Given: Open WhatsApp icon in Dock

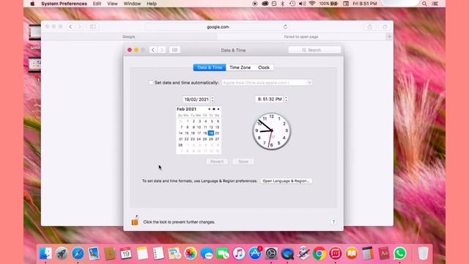Looking at the screenshot, I should (400, 254).
